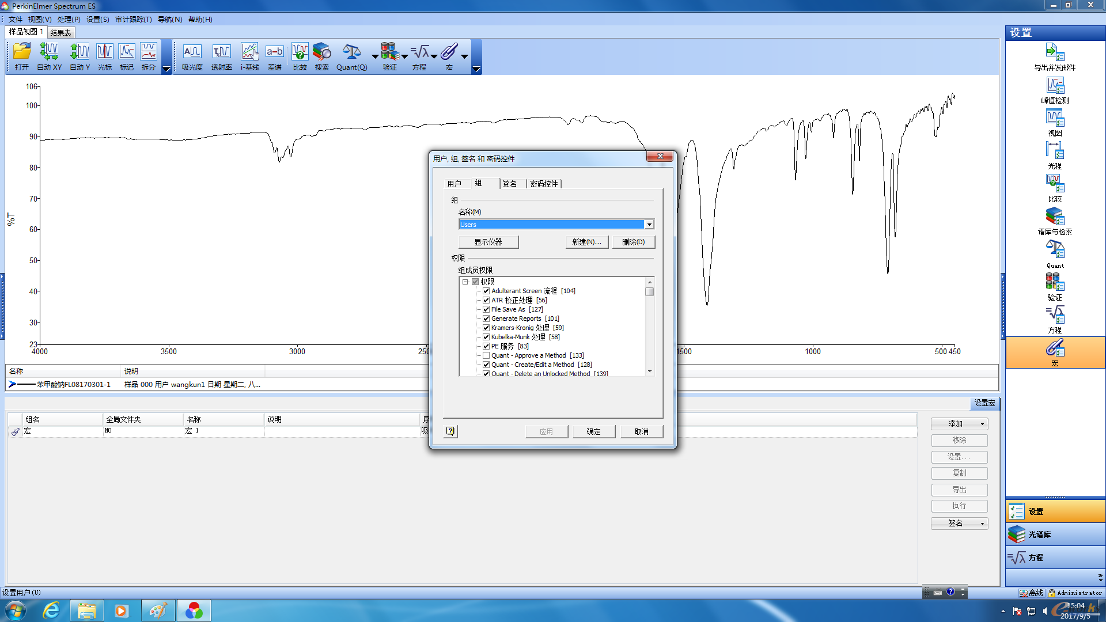Click the Windows Start button

click(x=16, y=610)
